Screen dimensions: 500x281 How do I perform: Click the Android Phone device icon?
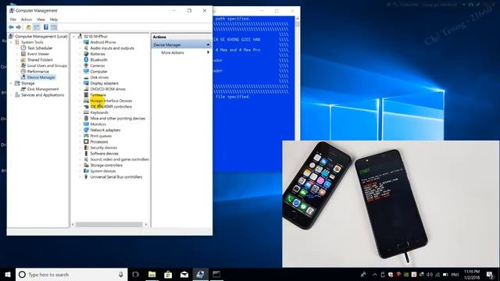86,42
